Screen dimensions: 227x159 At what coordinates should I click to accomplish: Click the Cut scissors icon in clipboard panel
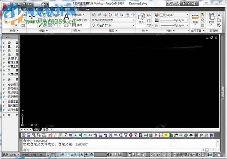coord(219,15)
